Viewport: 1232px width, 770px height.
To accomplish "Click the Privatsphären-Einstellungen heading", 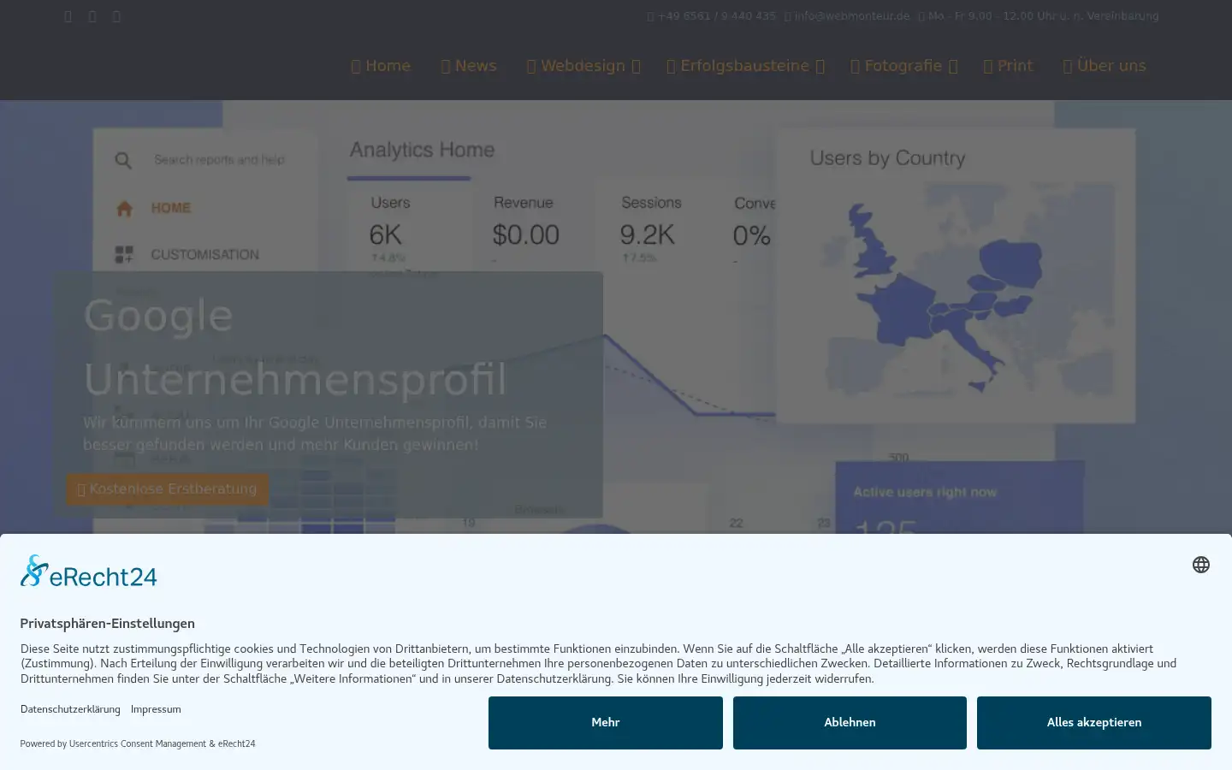I will 108,624.
